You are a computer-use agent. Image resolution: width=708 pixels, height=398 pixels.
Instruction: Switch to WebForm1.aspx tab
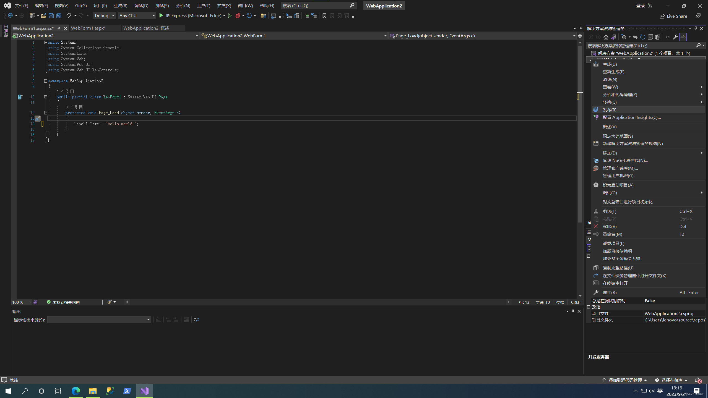coord(88,28)
